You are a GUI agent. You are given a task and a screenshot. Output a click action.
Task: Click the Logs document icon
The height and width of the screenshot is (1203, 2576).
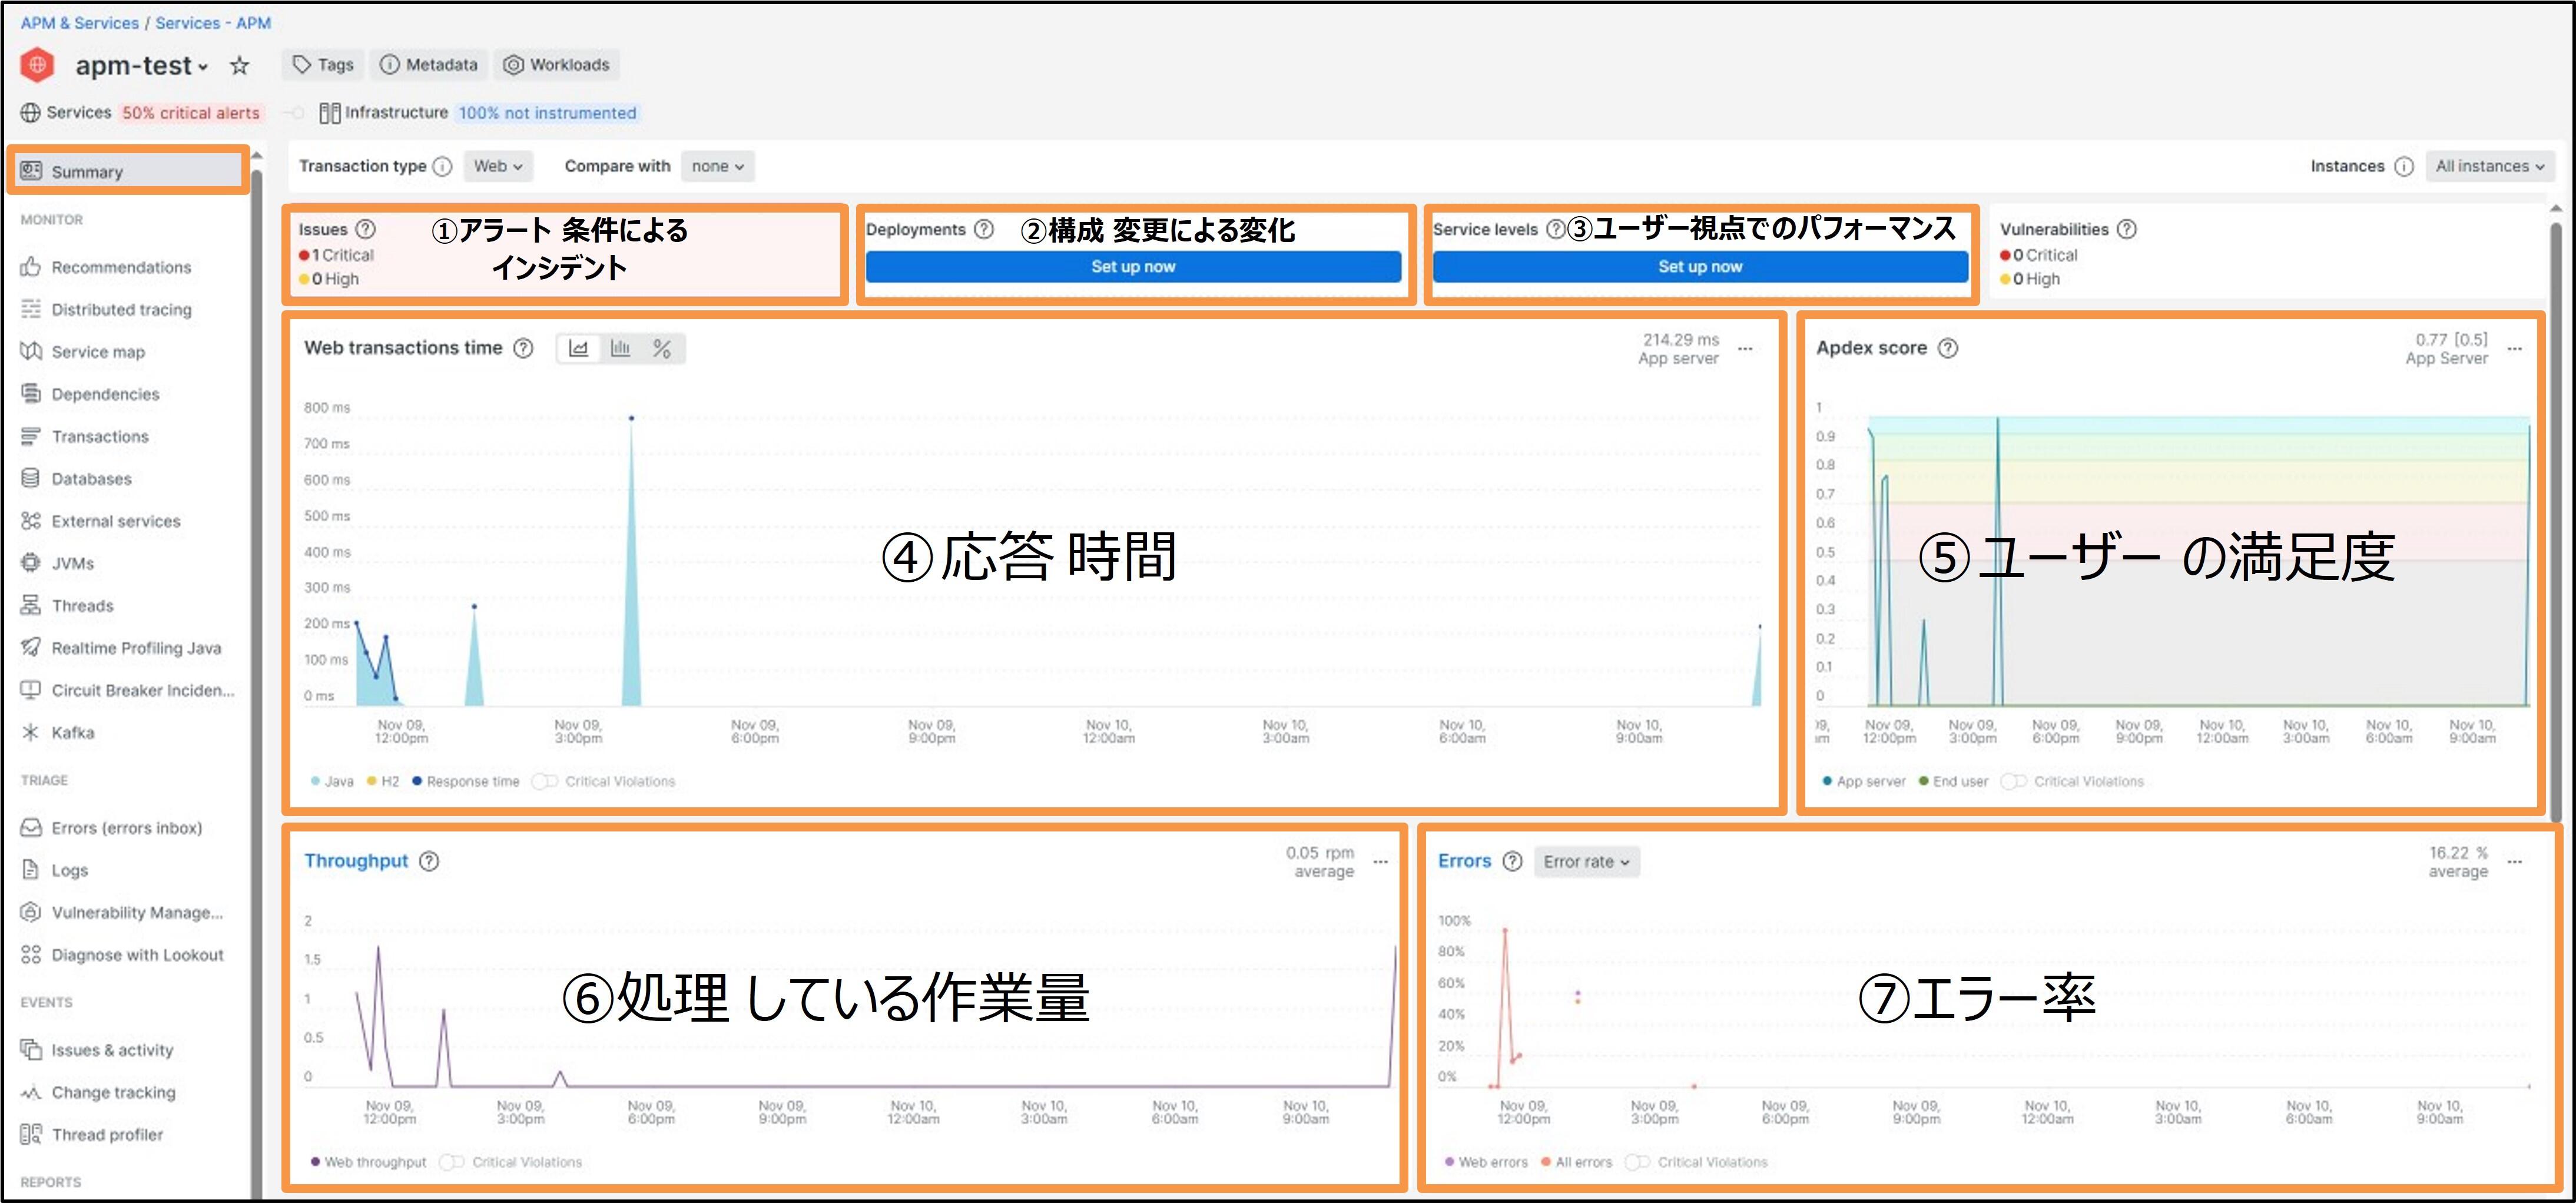[31, 869]
